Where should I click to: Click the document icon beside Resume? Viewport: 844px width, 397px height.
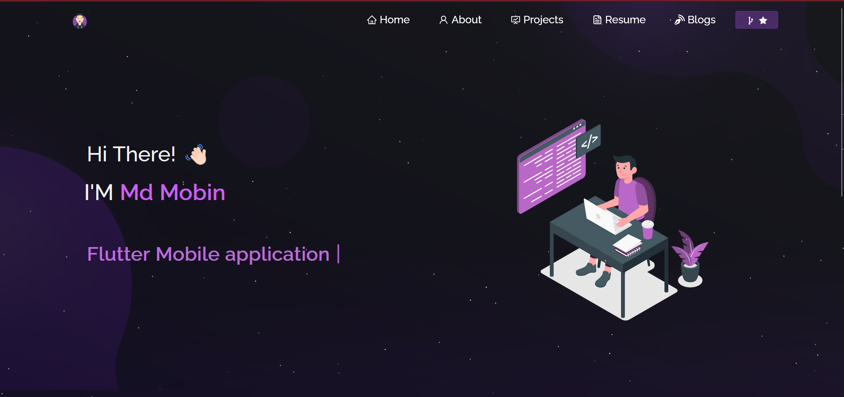tap(597, 20)
